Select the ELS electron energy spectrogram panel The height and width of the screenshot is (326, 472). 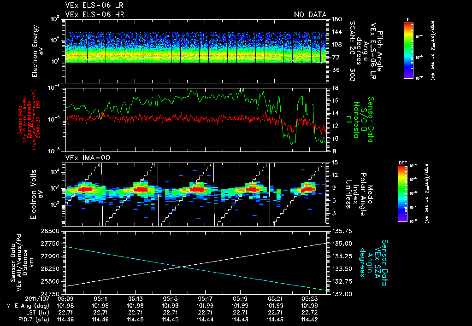195,51
